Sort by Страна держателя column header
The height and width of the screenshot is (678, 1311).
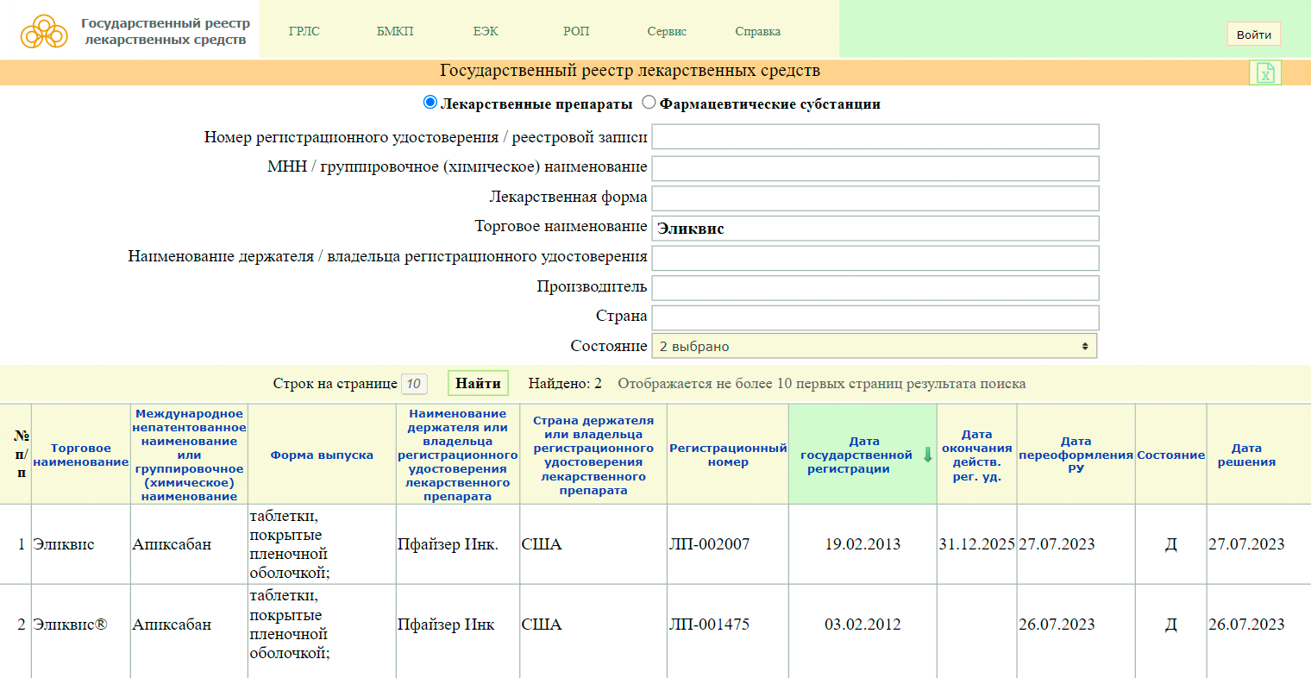tap(593, 455)
